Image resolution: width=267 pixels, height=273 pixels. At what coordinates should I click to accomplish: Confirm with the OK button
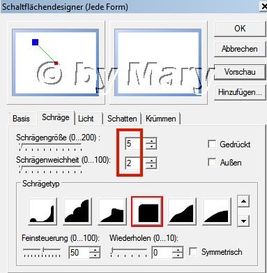coord(240,29)
